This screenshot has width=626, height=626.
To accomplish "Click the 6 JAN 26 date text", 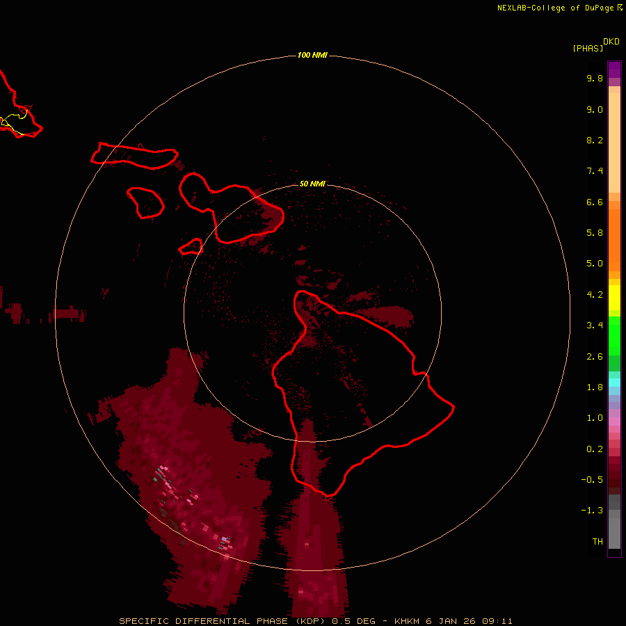I will coord(451,621).
